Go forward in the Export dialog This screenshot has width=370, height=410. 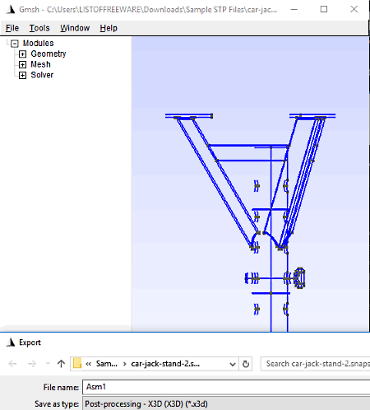click(32, 364)
